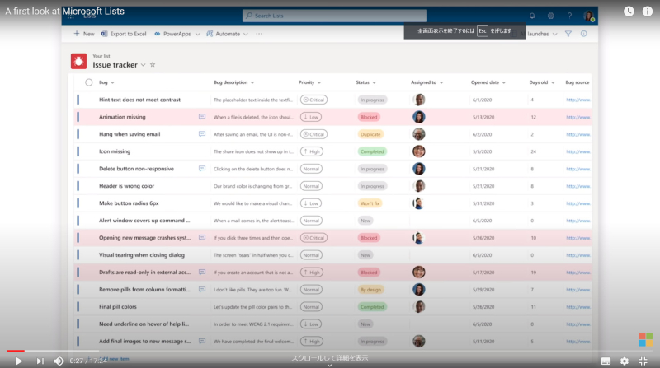This screenshot has width=660, height=368.
Task: Click By design status pill
Action: (x=370, y=290)
